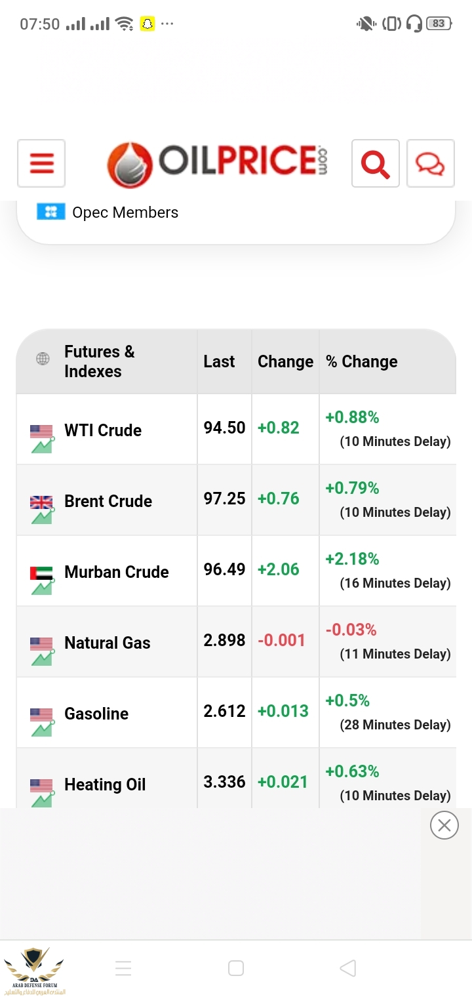The image size is (472, 997).
Task: Tap the globe icon in table header
Action: (x=43, y=359)
